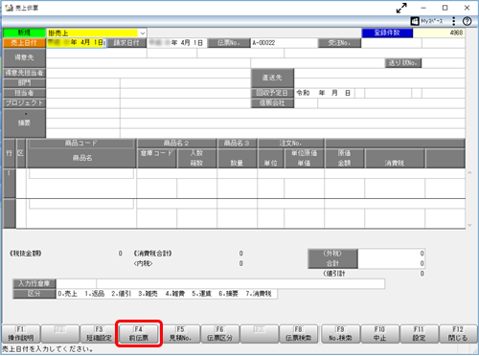Click the green 新規 status label
This screenshot has height=356, width=479.
click(24, 33)
